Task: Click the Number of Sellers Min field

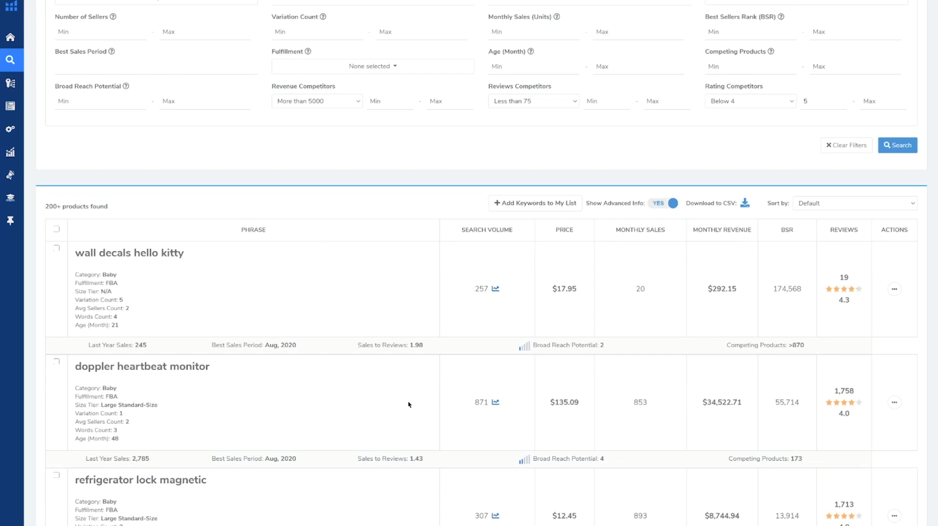Action: tap(100, 32)
